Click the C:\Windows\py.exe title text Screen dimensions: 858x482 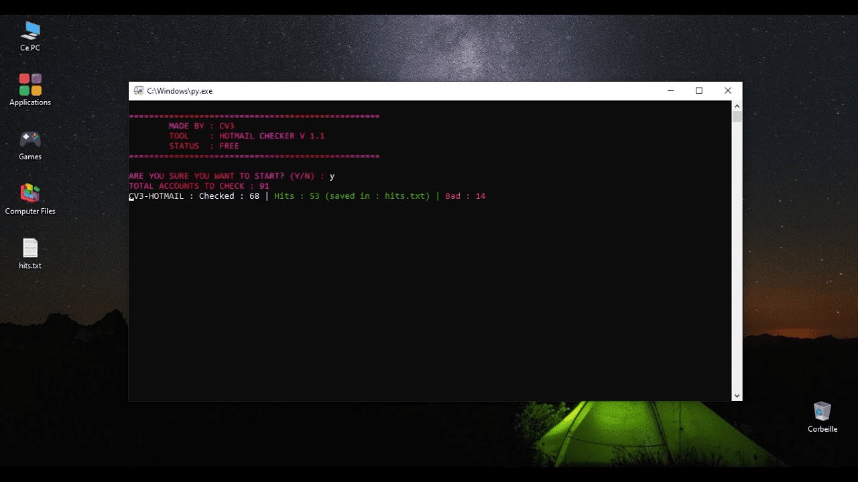tap(180, 91)
